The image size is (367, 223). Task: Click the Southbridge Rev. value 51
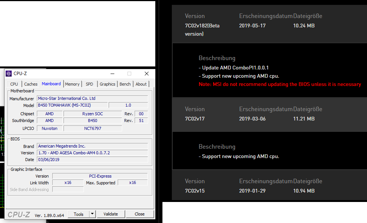(x=141, y=121)
